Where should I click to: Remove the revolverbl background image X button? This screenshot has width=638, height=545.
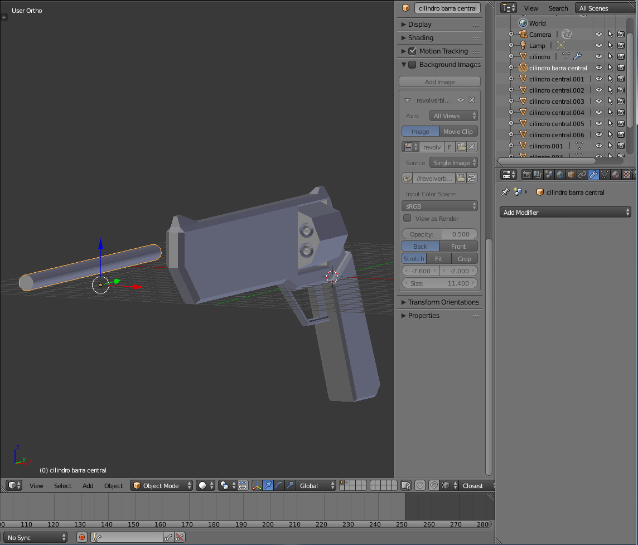coord(472,100)
